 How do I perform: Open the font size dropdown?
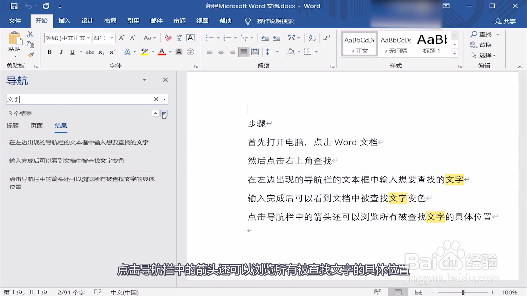(x=112, y=38)
